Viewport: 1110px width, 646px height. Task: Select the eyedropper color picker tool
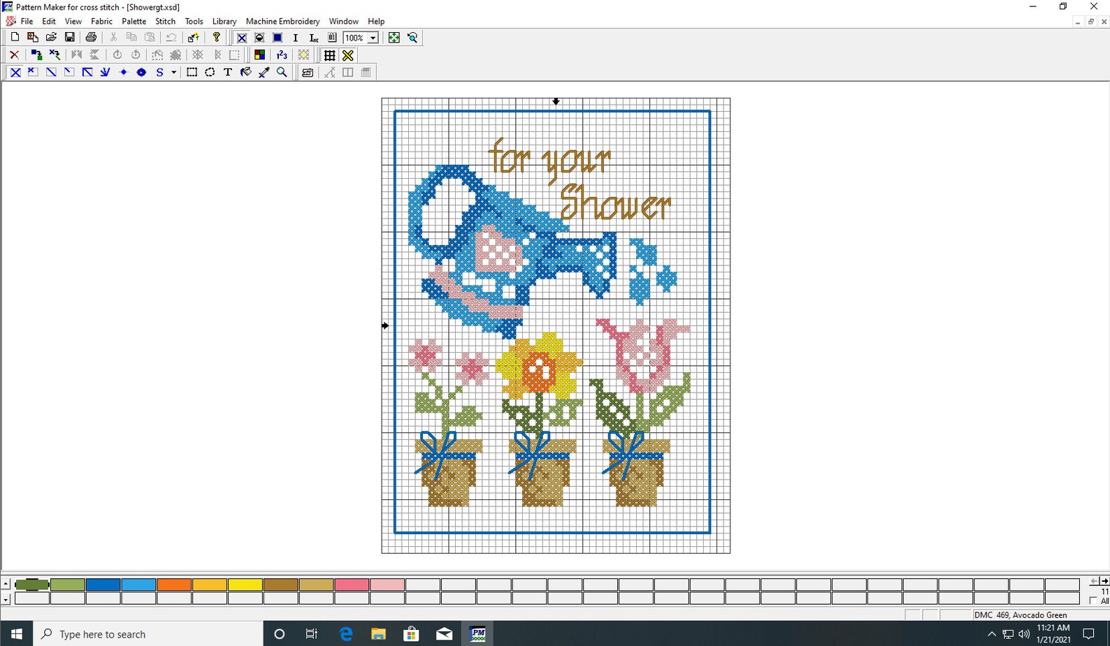click(x=264, y=73)
